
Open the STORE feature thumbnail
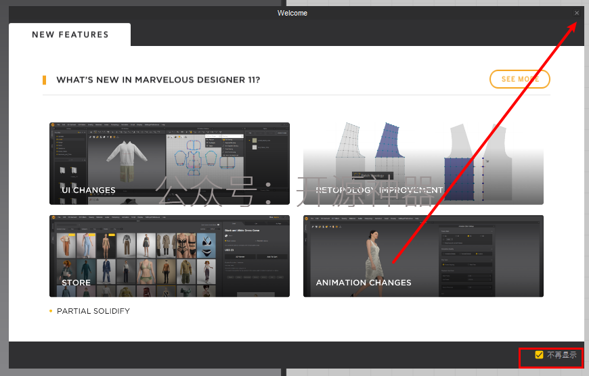169,256
